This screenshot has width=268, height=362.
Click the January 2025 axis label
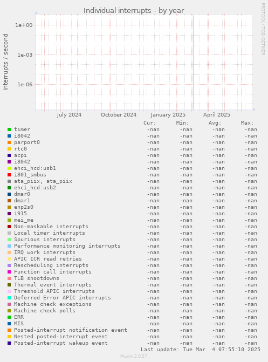168,115
